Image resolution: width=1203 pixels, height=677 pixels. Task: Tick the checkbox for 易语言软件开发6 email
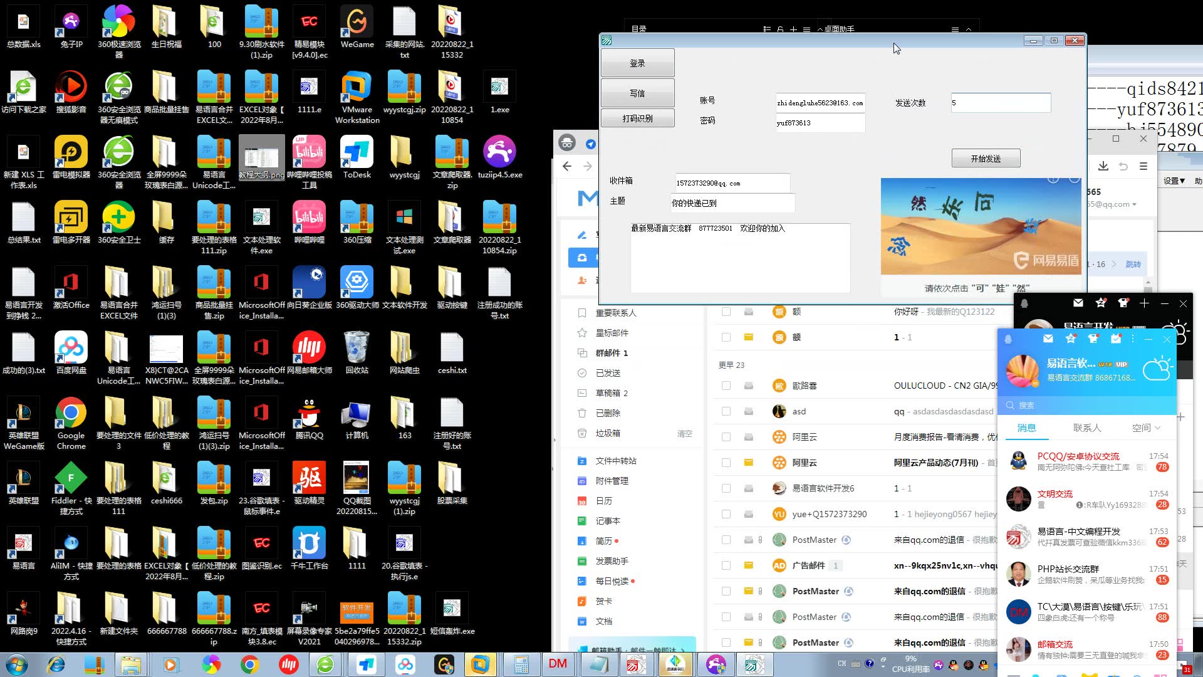(x=726, y=488)
